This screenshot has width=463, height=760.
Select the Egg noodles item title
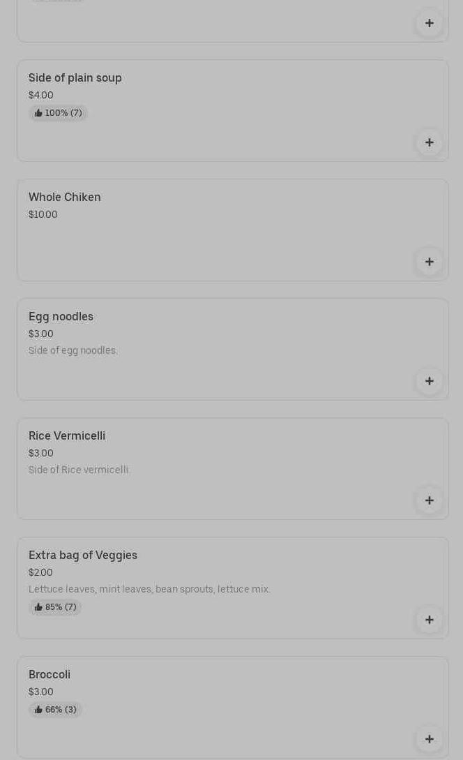click(61, 317)
